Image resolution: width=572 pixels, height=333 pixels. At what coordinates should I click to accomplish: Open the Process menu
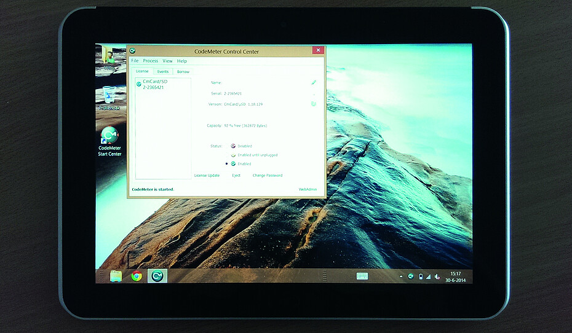(x=150, y=61)
